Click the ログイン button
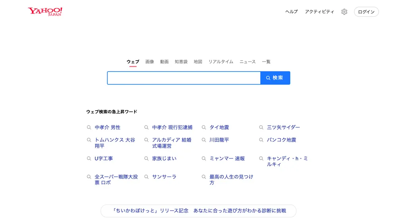397x223 pixels. (366, 12)
